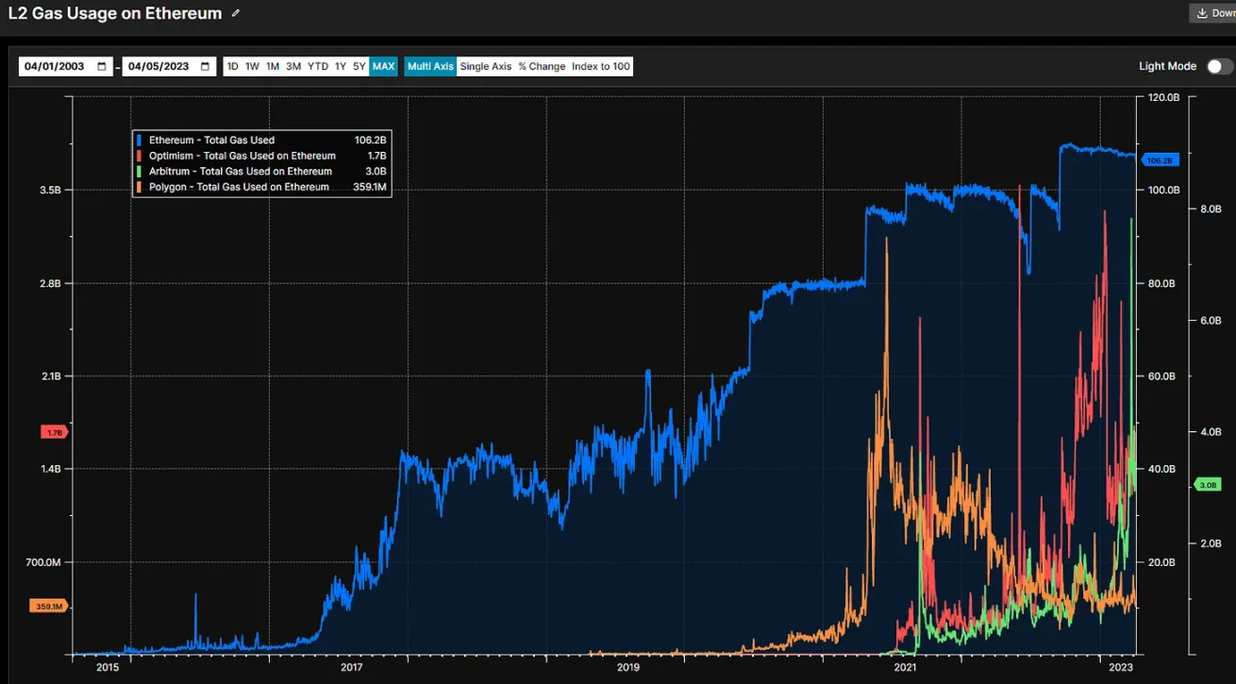Toggle Arbitrum series in the legend
Screen dimensions: 1236x684
click(x=241, y=172)
